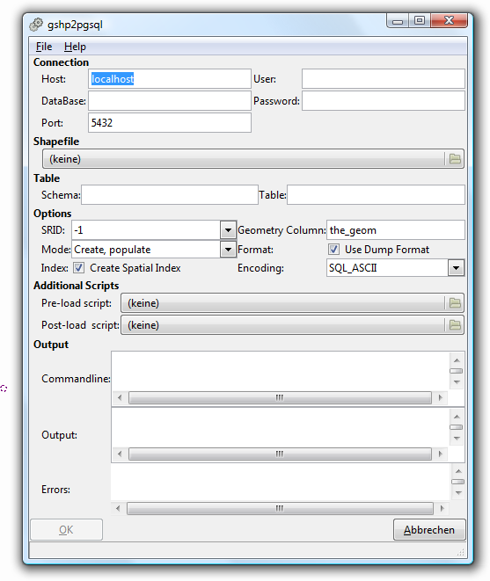Choose Pre-load script (keine) button
Image resolution: width=490 pixels, height=581 pixels.
(292, 303)
